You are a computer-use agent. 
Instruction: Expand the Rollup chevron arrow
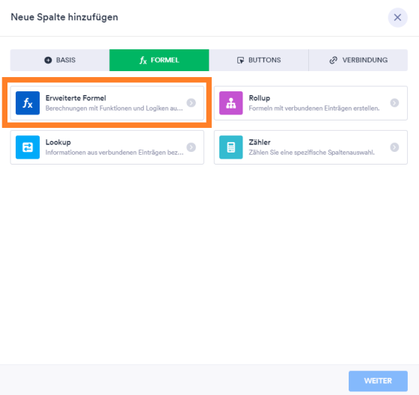point(394,103)
